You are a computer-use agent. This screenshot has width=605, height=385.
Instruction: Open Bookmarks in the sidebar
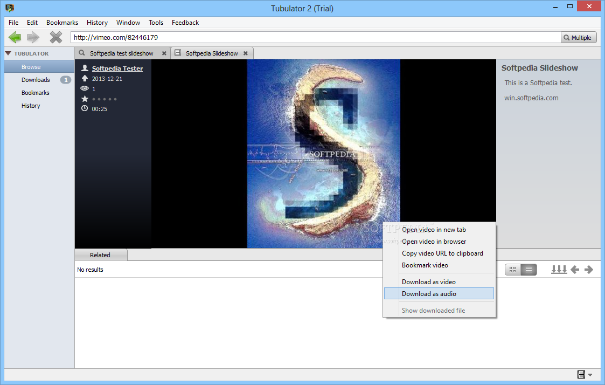coord(36,93)
